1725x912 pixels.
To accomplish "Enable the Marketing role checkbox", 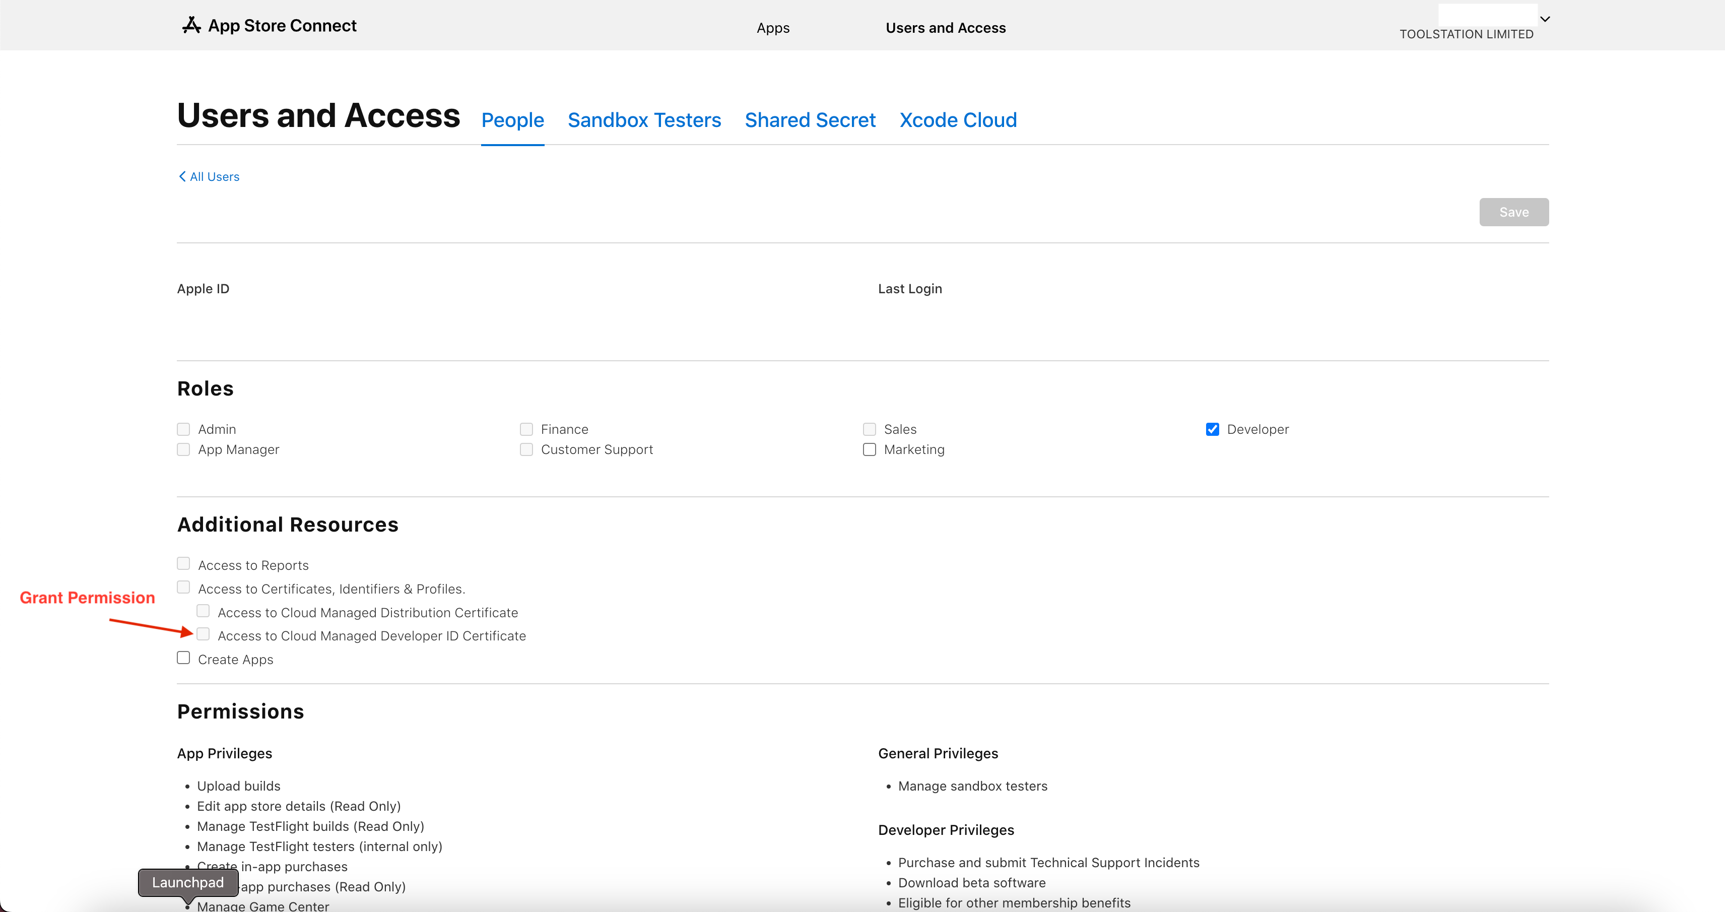I will (x=869, y=449).
